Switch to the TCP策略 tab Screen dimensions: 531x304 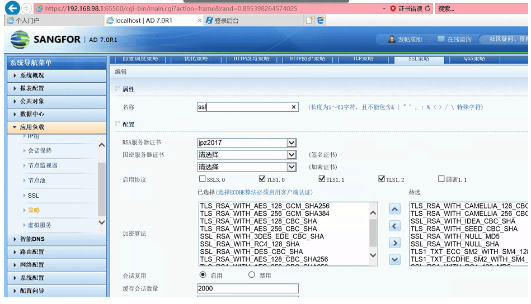[x=363, y=60]
